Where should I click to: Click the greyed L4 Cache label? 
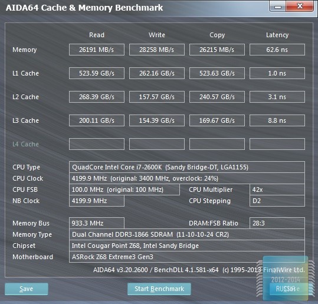click(x=25, y=144)
